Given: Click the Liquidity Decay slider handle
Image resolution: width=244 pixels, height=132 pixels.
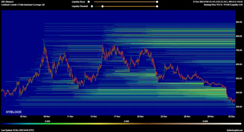Looking at the screenshot, I should point(157,2).
